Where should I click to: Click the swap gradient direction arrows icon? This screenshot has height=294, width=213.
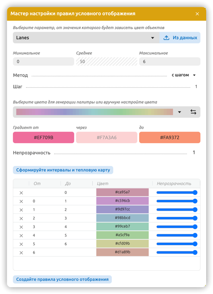193,112
